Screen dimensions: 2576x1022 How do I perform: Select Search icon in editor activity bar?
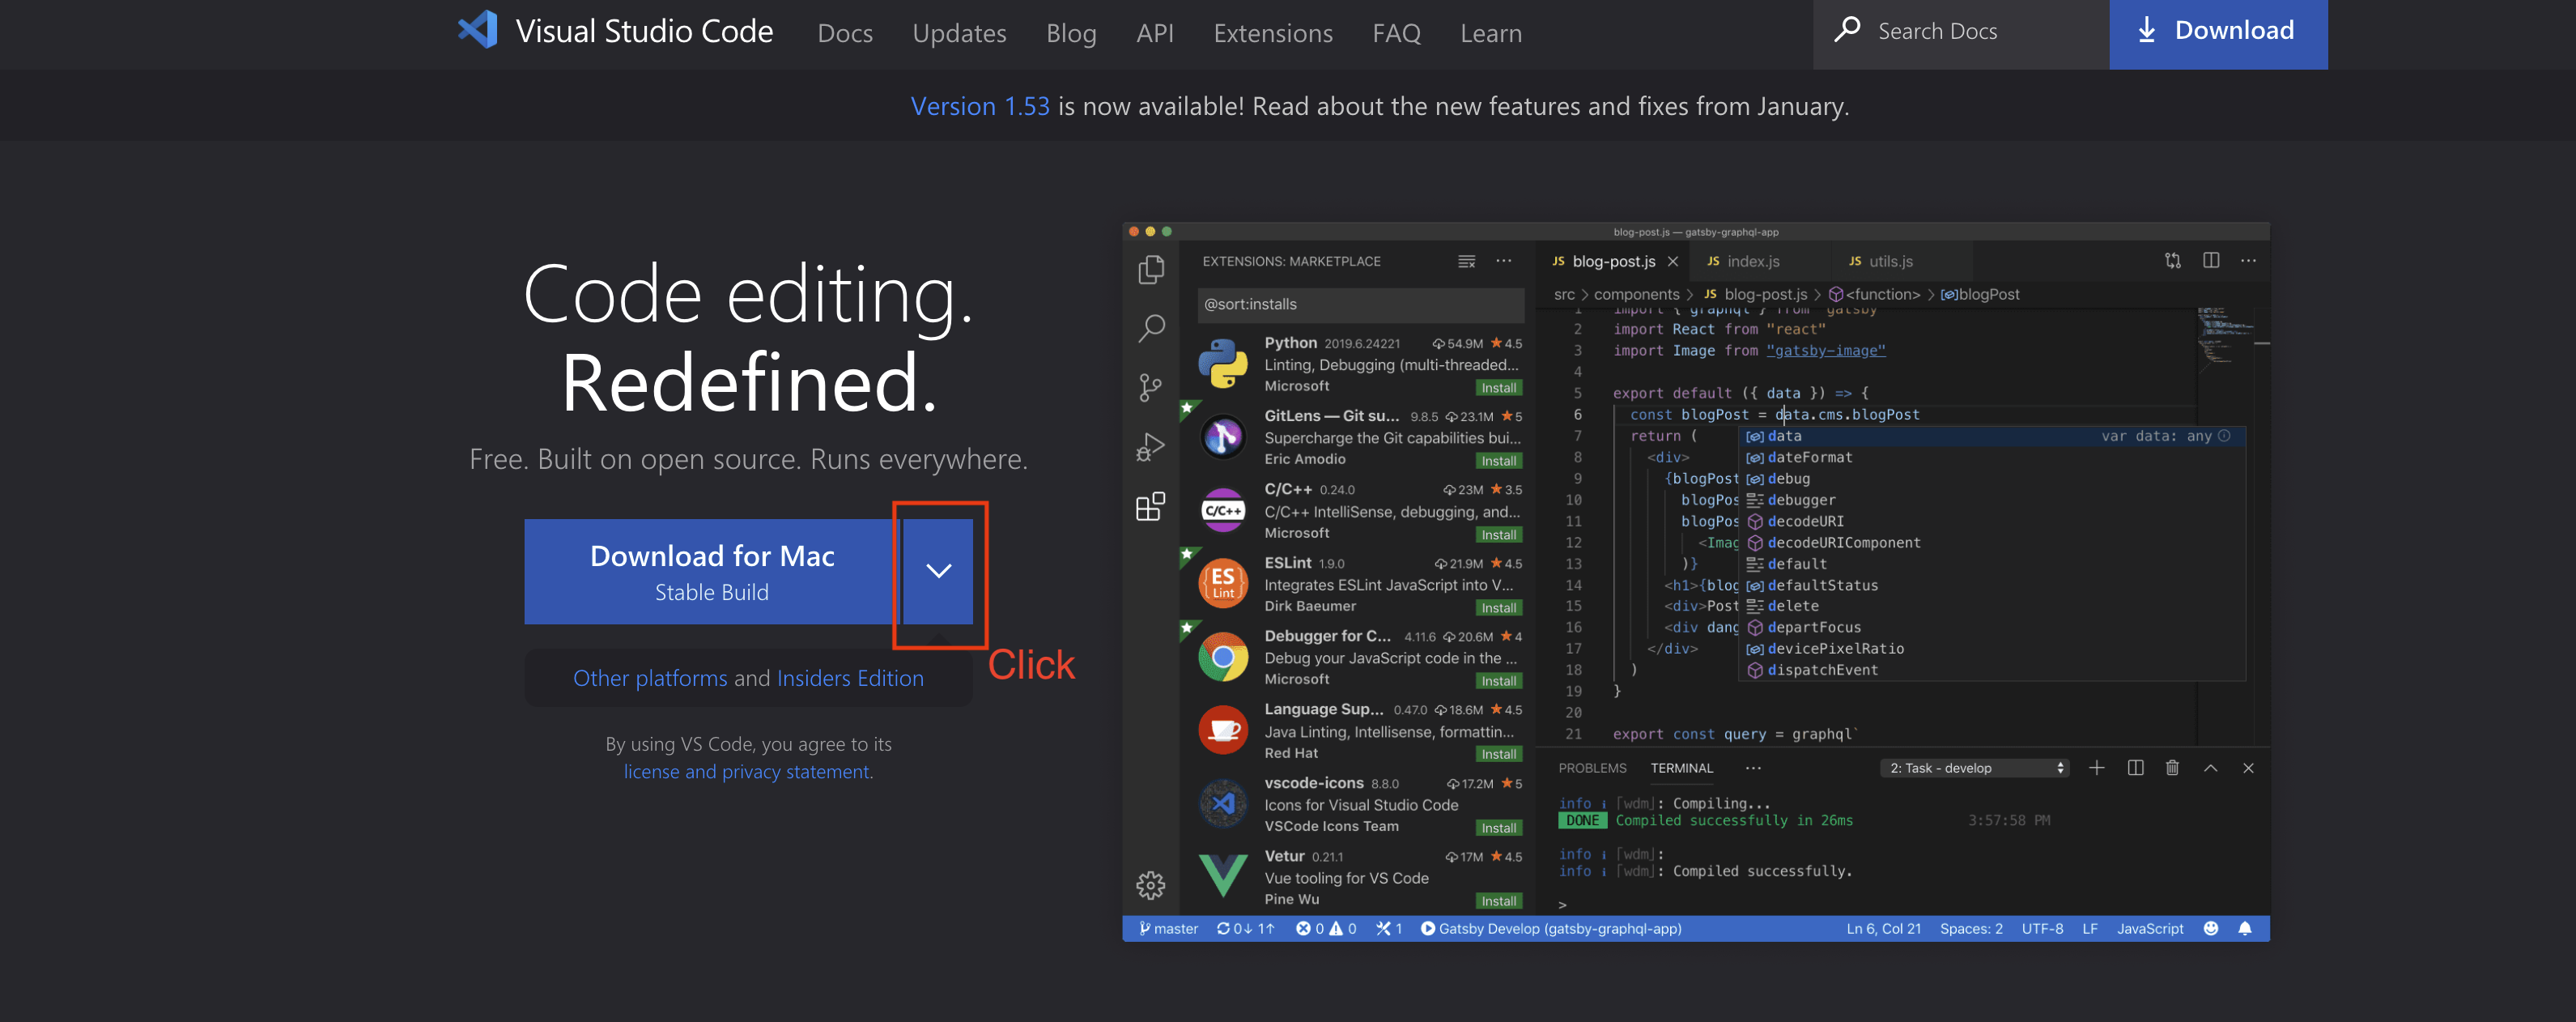pyautogui.click(x=1151, y=328)
